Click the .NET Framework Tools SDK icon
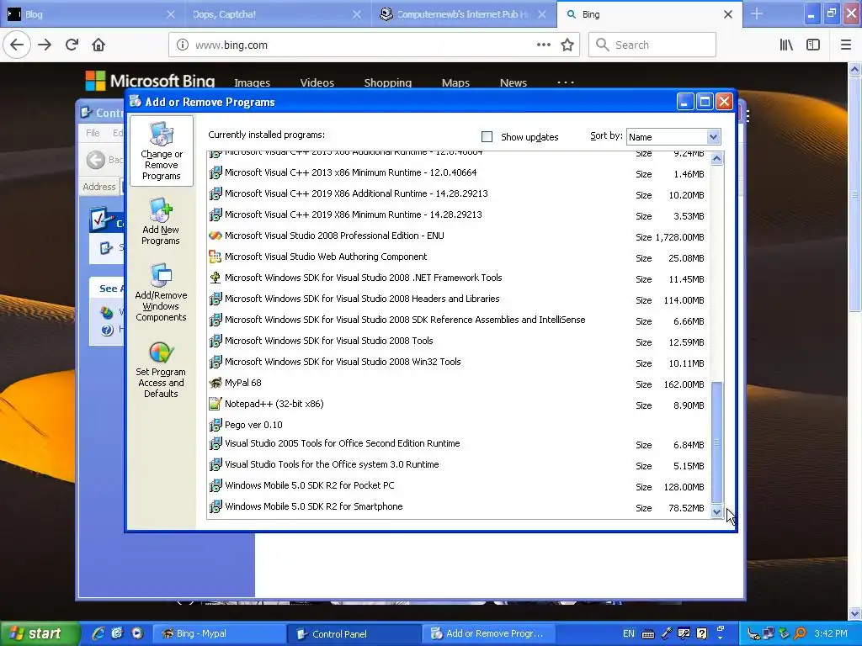 click(215, 278)
